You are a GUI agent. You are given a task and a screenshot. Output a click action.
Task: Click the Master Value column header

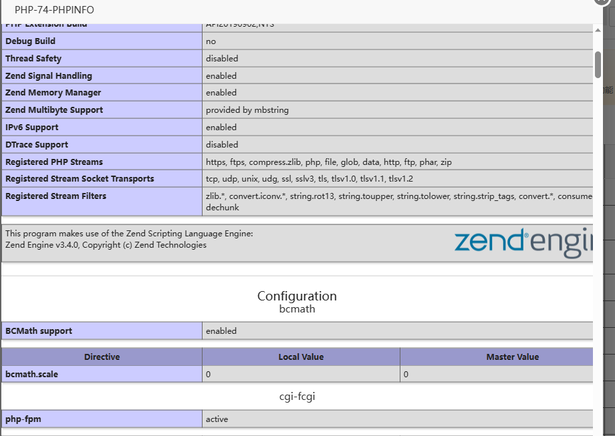512,357
